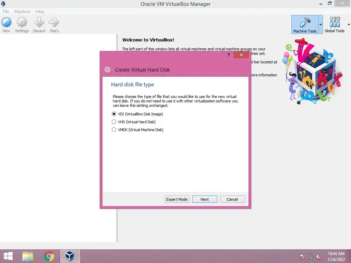This screenshot has height=263, width=351.
Task: Click the 'Hard disk file type' heading
Action: pos(133,85)
